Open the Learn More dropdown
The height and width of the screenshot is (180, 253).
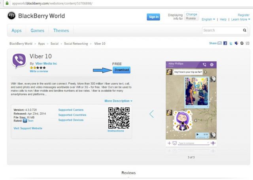click(240, 19)
